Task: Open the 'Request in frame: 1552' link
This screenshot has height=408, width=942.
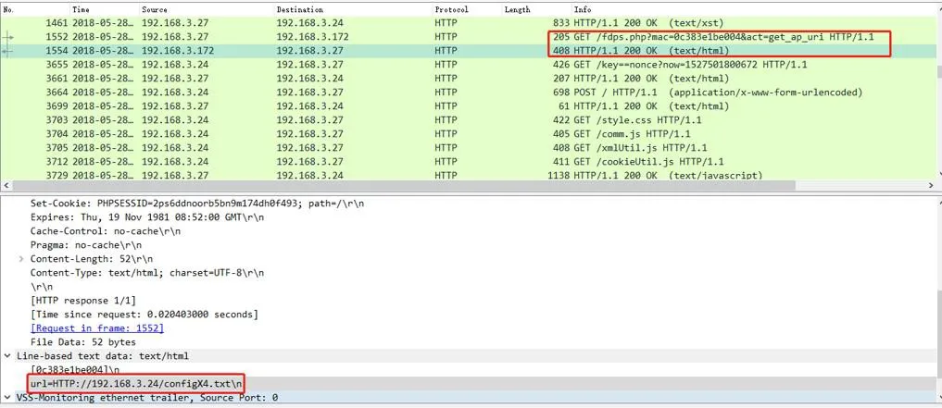Action: coord(96,328)
